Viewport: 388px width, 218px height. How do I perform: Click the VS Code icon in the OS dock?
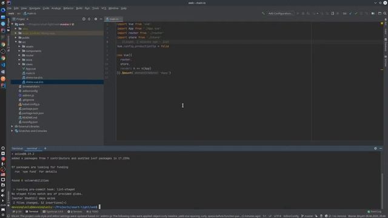pos(3,65)
